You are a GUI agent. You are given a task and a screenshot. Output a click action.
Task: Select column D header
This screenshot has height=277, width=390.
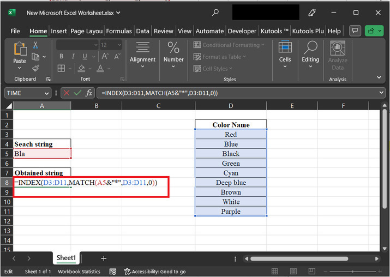point(231,106)
